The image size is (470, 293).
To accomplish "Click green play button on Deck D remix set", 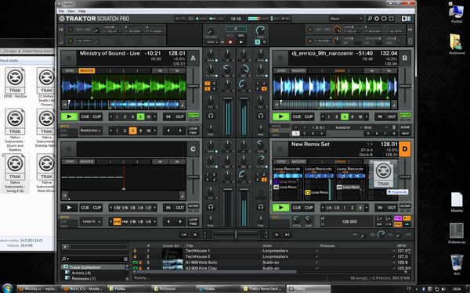I will [x=281, y=208].
